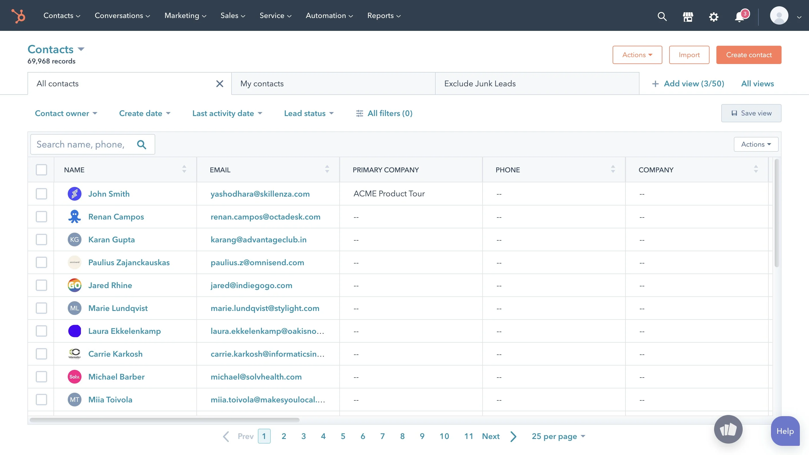Click the vertical table scrollbar
809x455 pixels.
pyautogui.click(x=777, y=213)
